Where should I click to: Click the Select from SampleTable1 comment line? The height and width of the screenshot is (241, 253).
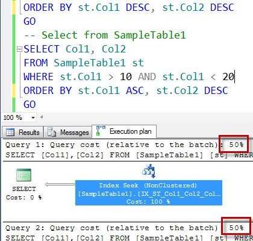tap(105, 35)
